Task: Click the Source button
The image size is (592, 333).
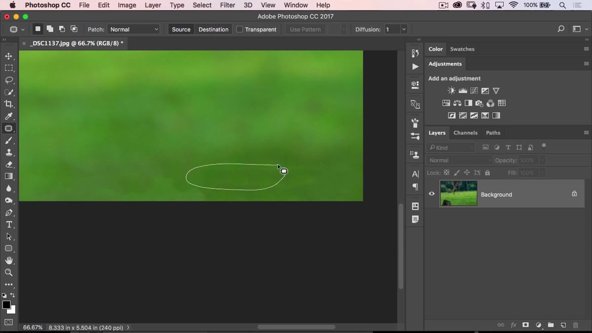Action: click(181, 30)
